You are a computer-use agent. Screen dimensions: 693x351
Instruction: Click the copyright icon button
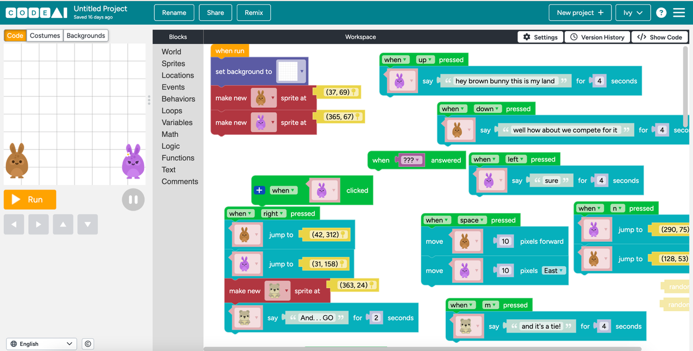pyautogui.click(x=88, y=344)
